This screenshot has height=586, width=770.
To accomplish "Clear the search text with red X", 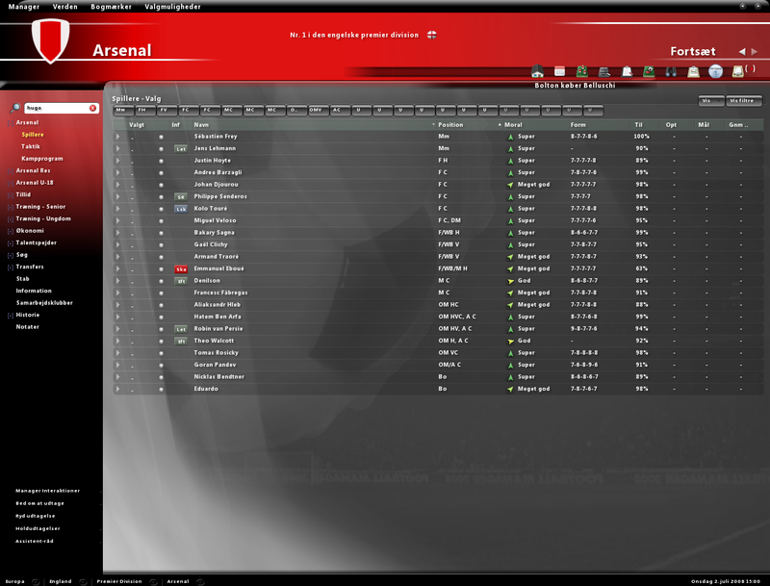I will (92, 108).
